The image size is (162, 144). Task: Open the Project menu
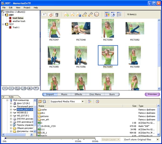(27, 8)
